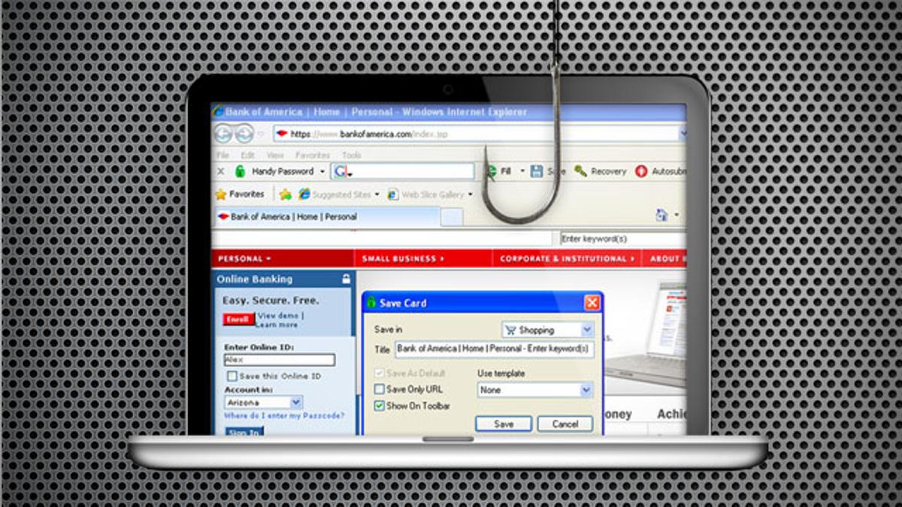This screenshot has height=507, width=902.
Task: Click the Recovery key icon
Action: (580, 171)
